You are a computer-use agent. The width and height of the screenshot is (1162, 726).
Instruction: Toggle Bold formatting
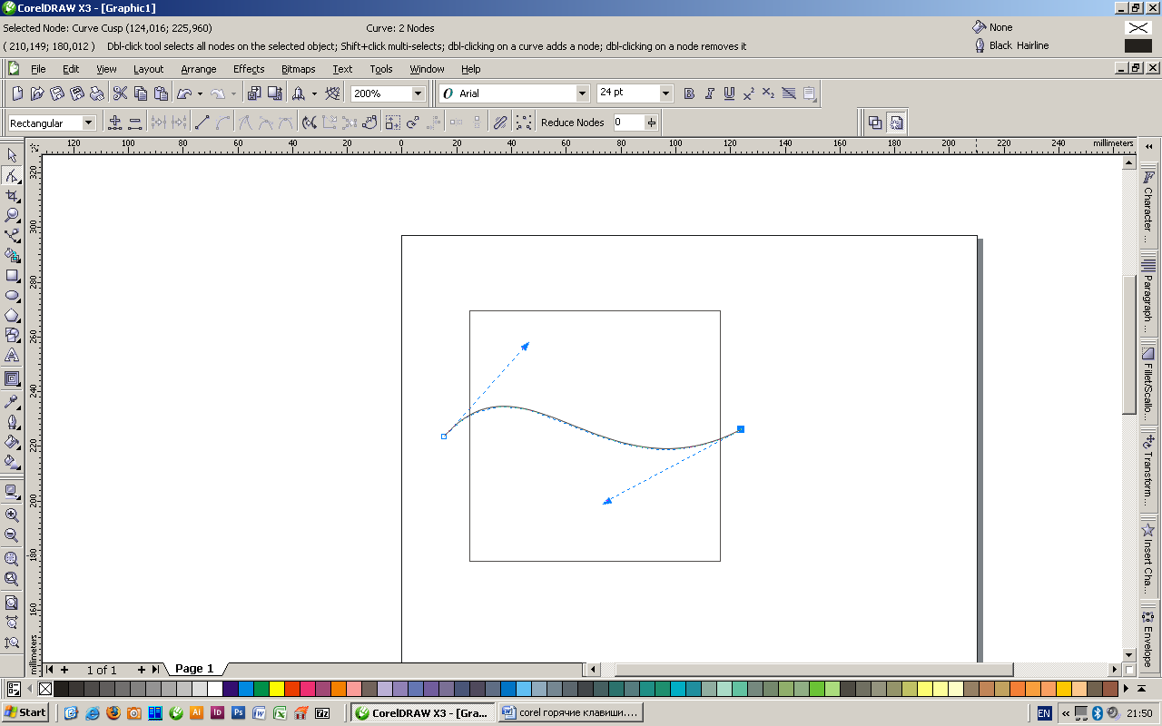pyautogui.click(x=689, y=93)
